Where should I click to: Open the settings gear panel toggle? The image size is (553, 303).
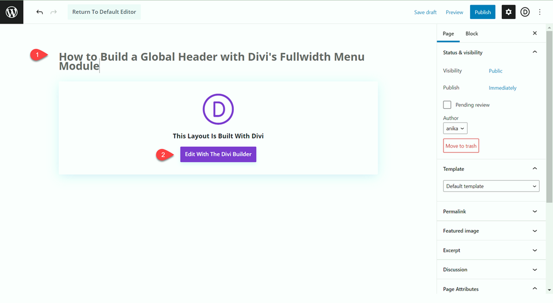point(508,12)
